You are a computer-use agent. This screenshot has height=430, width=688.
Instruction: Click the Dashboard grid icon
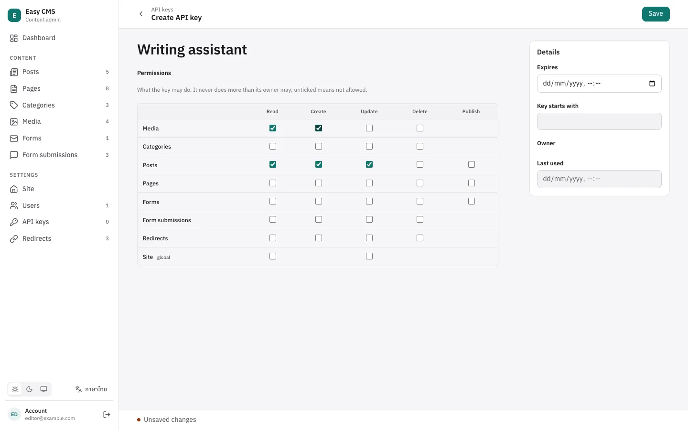click(14, 38)
